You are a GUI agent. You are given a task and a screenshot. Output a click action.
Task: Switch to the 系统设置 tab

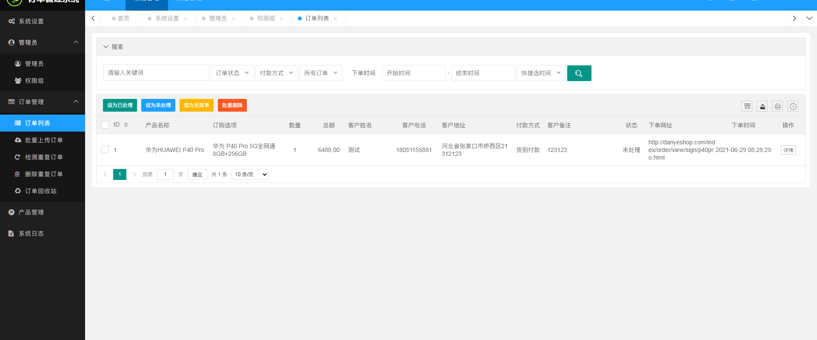point(167,19)
